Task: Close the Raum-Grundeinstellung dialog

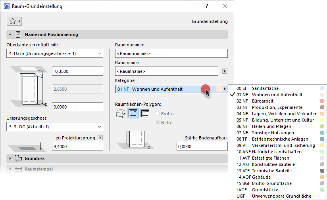Action: (225, 6)
